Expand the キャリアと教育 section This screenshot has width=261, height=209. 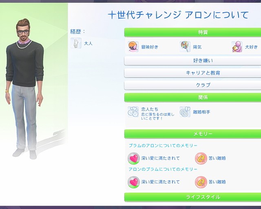192,73
